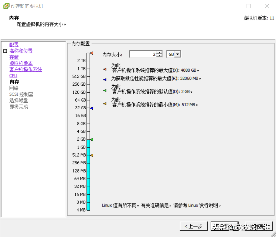The width and height of the screenshot is (276, 237).
Task: Click the VMware app icon in title bar
Action: tap(6, 6)
